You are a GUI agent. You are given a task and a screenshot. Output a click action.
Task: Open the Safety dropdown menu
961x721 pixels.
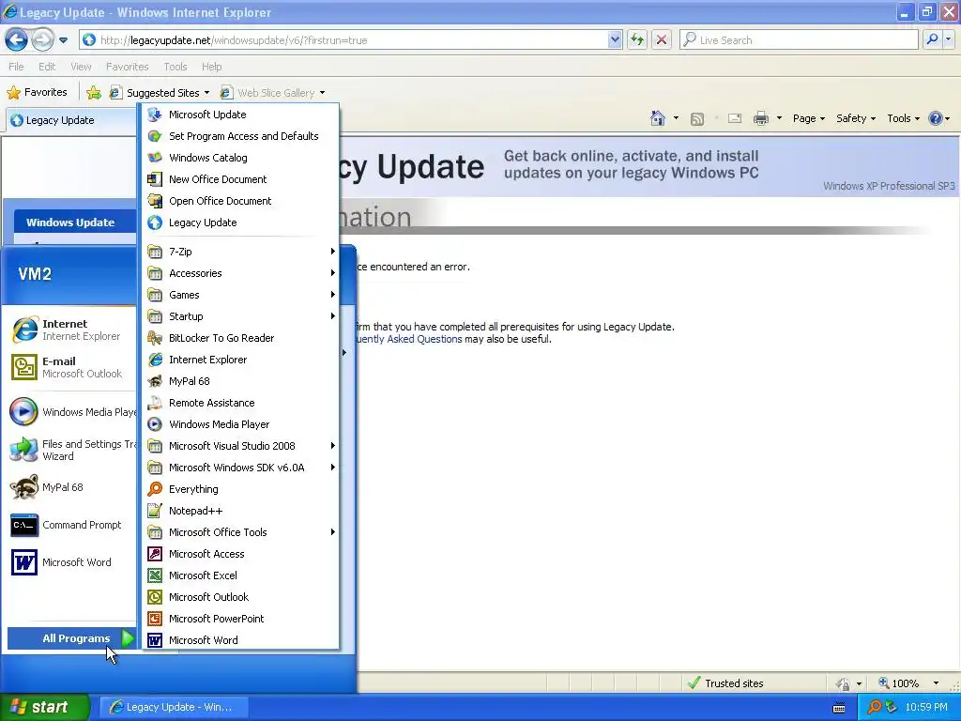856,118
